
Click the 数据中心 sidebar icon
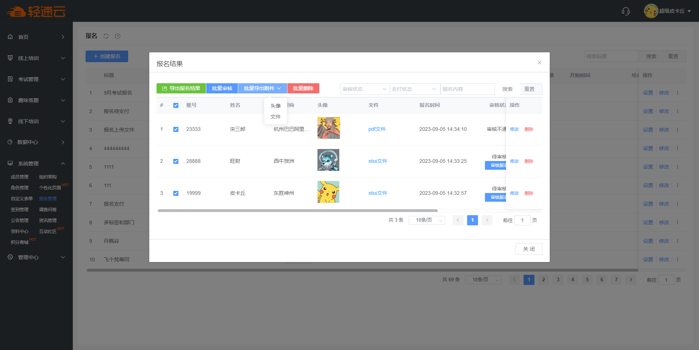coord(10,142)
